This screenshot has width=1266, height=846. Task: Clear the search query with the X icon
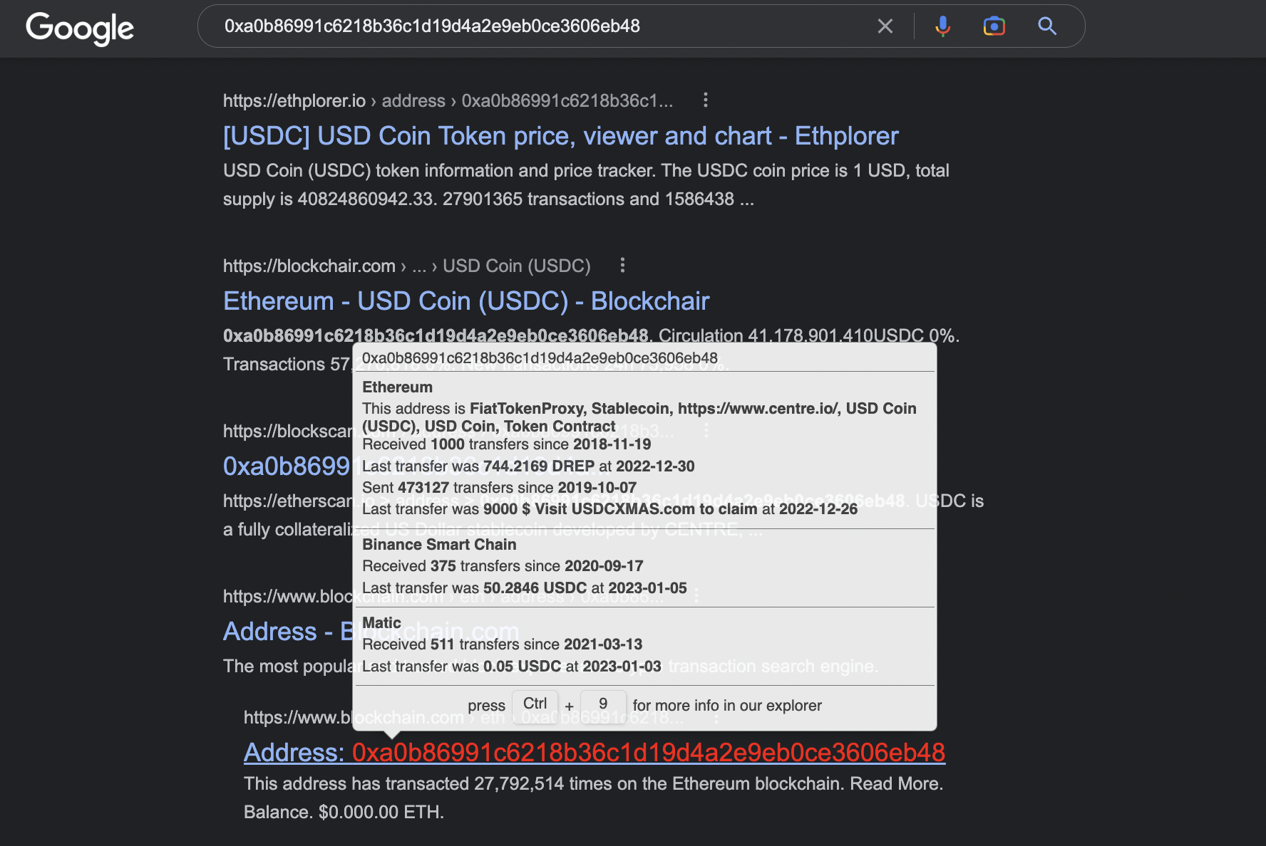point(885,26)
